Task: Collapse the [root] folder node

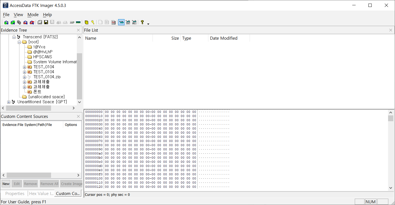Action: [x=19, y=42]
